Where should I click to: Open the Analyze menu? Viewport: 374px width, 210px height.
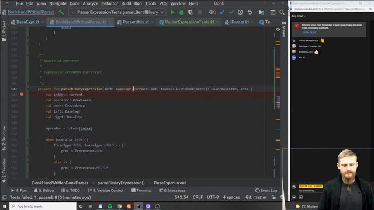(x=90, y=3)
